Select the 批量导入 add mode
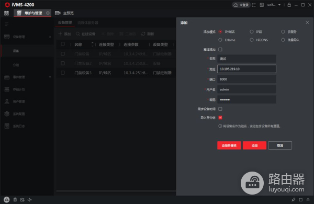The height and width of the screenshot is (204, 314). coord(283,40)
